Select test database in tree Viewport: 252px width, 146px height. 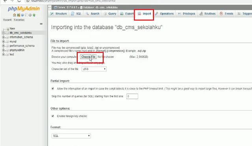pyautogui.click(x=11, y=54)
